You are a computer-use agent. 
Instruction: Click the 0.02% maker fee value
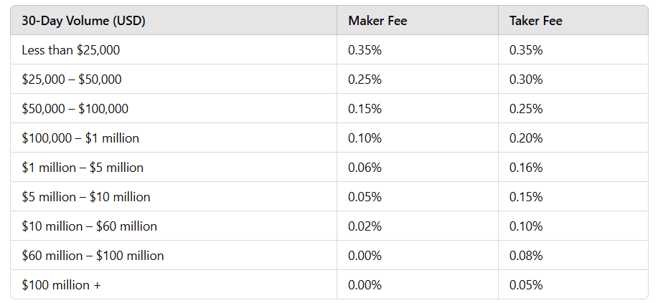tap(365, 226)
